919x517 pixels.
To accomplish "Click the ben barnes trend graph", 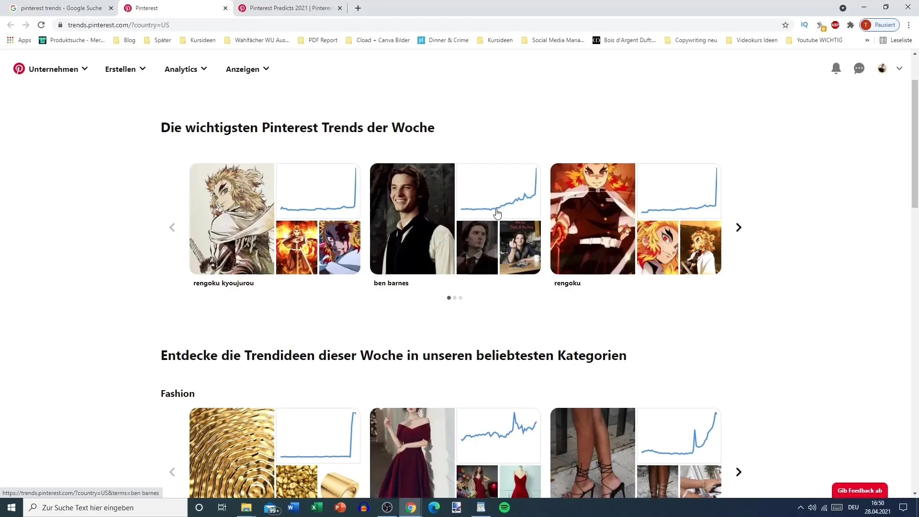I will click(x=498, y=191).
